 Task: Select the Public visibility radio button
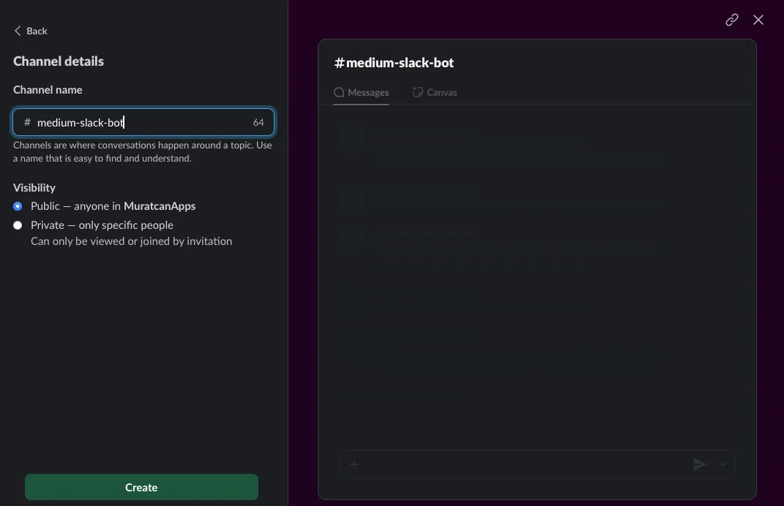pos(18,206)
